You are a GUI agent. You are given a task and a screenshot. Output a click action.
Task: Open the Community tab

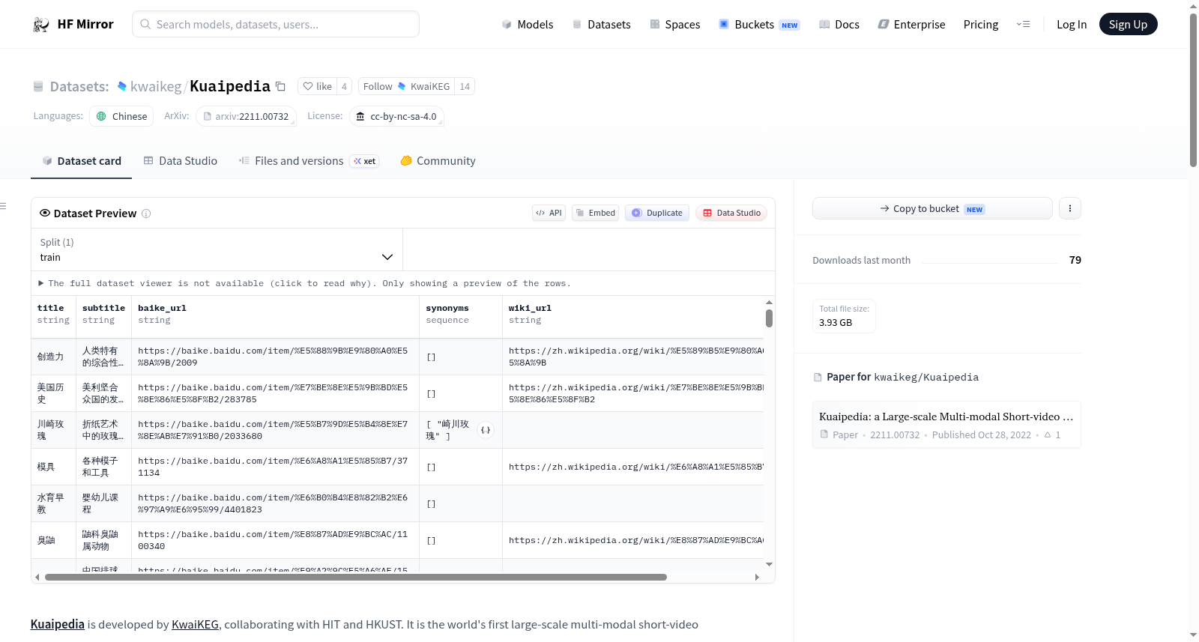[x=438, y=161]
